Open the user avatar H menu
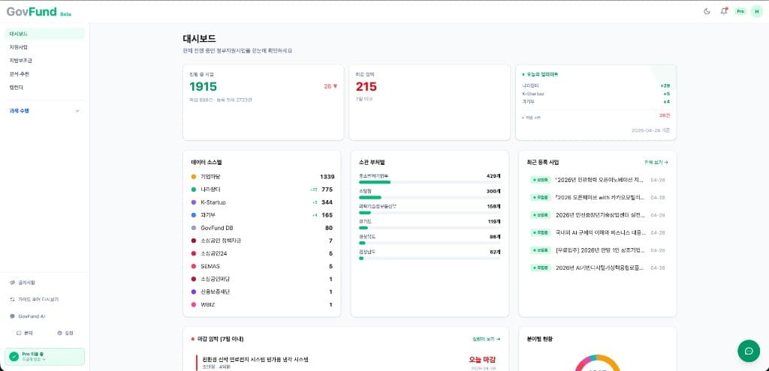 [x=757, y=11]
